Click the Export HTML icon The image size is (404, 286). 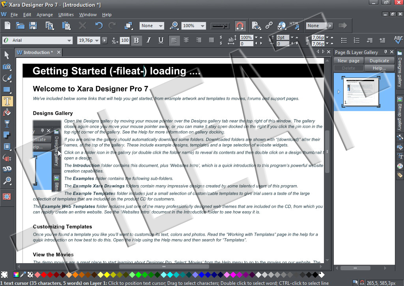click(295, 25)
